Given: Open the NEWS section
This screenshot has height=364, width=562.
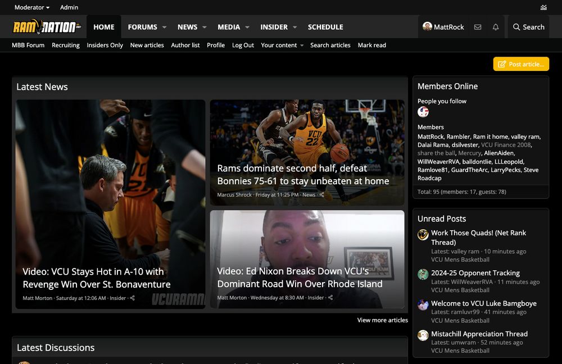Looking at the screenshot, I should (187, 27).
